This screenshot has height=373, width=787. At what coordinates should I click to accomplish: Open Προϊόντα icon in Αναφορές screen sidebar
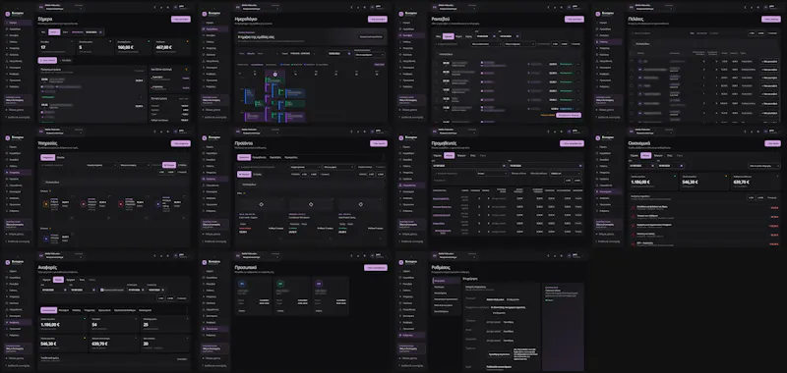tap(8, 303)
